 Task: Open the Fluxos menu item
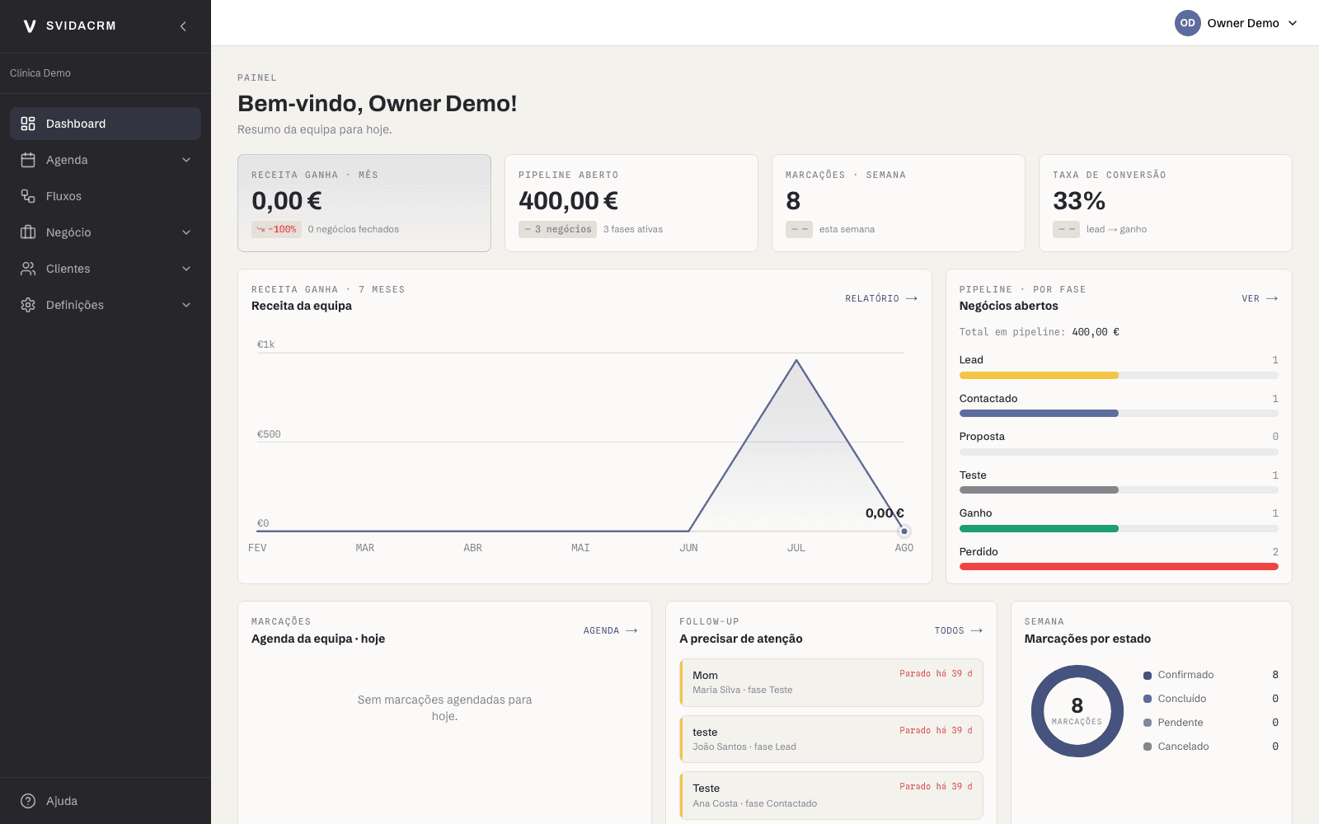[x=106, y=196]
